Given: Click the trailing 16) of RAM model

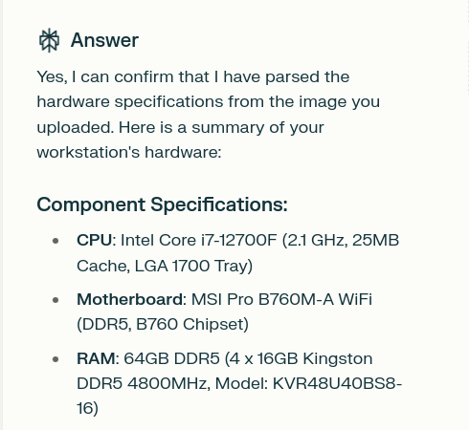Looking at the screenshot, I should click(x=87, y=409).
